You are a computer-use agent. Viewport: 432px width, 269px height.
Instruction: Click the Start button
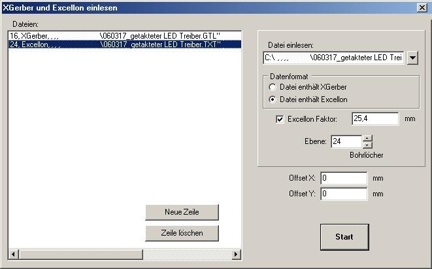pyautogui.click(x=344, y=237)
